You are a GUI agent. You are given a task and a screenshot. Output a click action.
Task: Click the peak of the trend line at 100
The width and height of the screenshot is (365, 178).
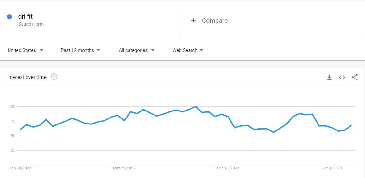(196, 107)
